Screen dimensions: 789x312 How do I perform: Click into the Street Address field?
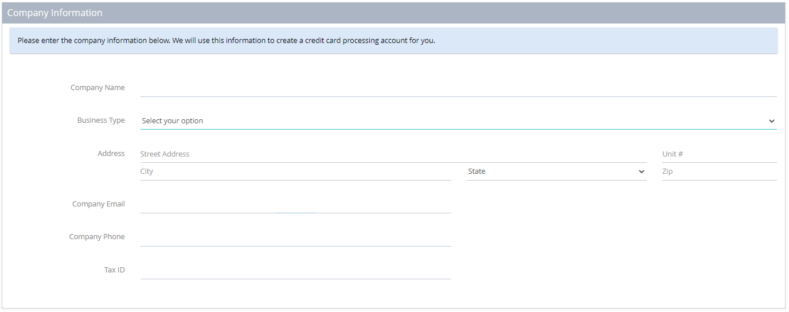pos(393,154)
